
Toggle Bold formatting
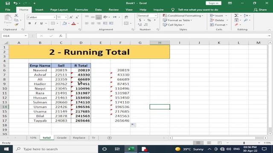29,23
